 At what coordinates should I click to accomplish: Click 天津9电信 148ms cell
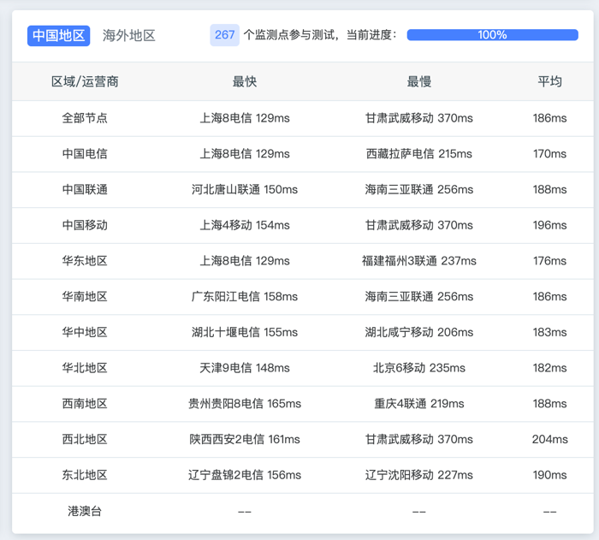coord(245,368)
